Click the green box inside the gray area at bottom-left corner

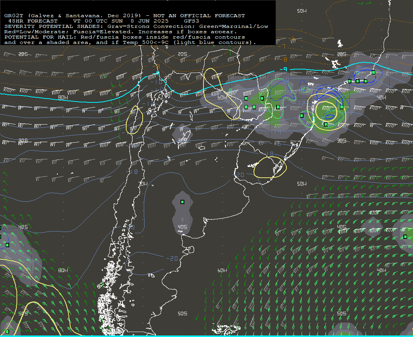coord(7,332)
